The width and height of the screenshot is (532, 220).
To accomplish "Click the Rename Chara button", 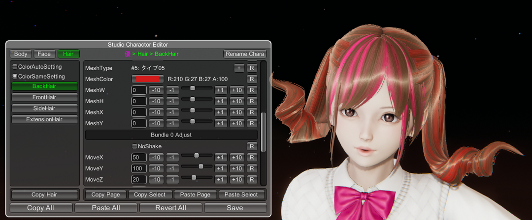I will 245,54.
